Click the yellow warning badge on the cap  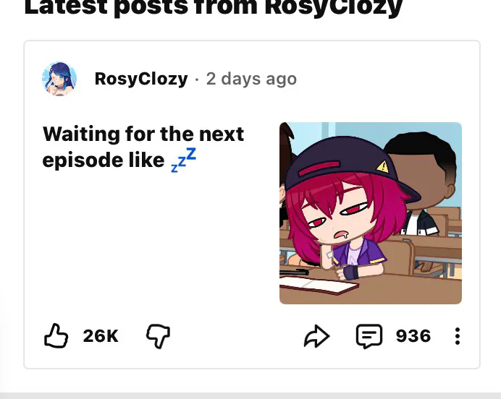tap(383, 167)
